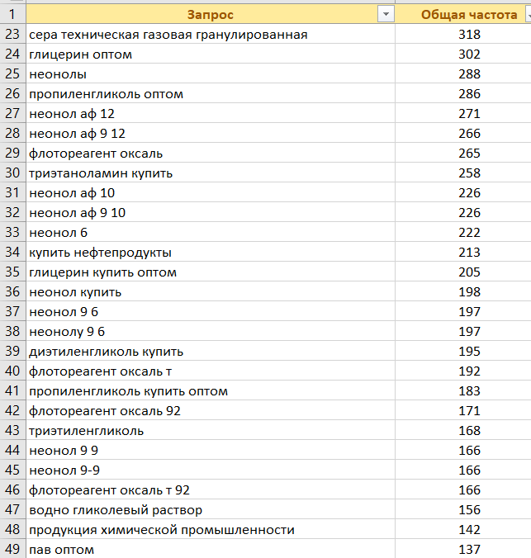Select row 23 via its row header

[12, 35]
